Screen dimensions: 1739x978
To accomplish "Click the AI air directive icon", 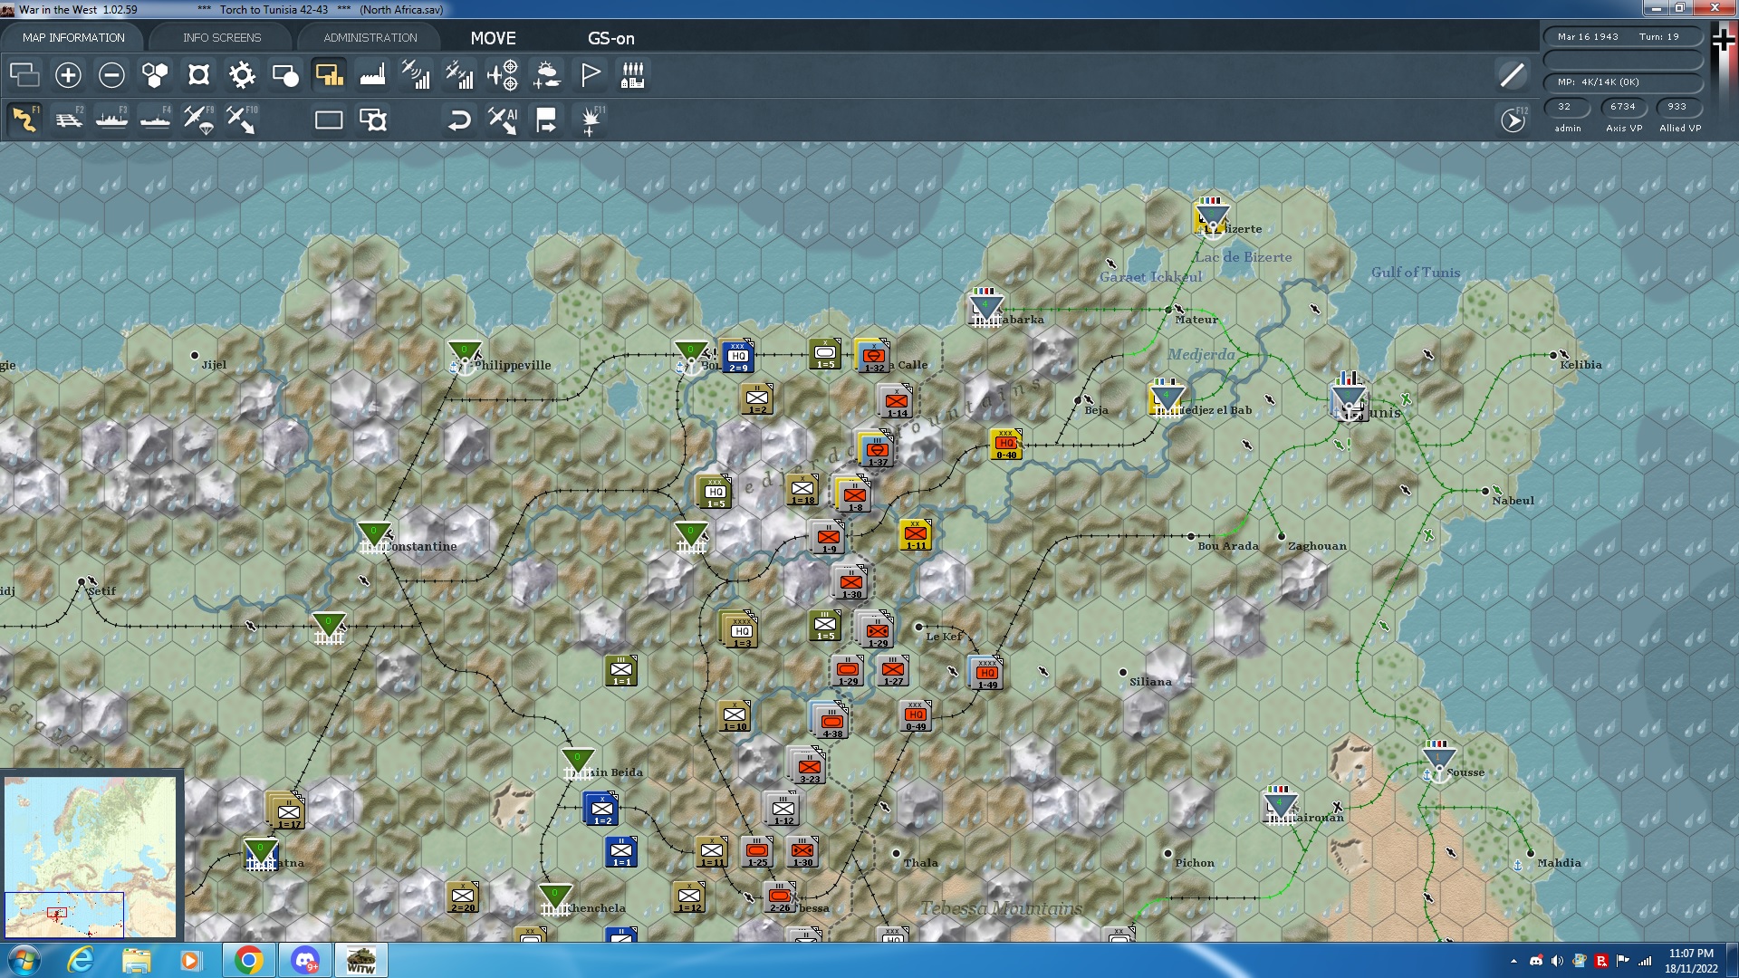I will point(503,120).
